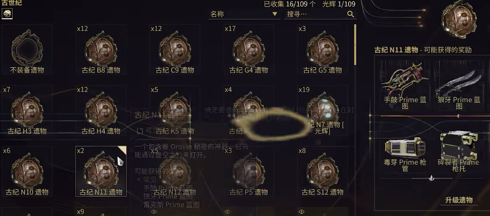The image size is (490, 216).
Task: Select the 古纪 H3 遗物 relic
Action: [27, 111]
